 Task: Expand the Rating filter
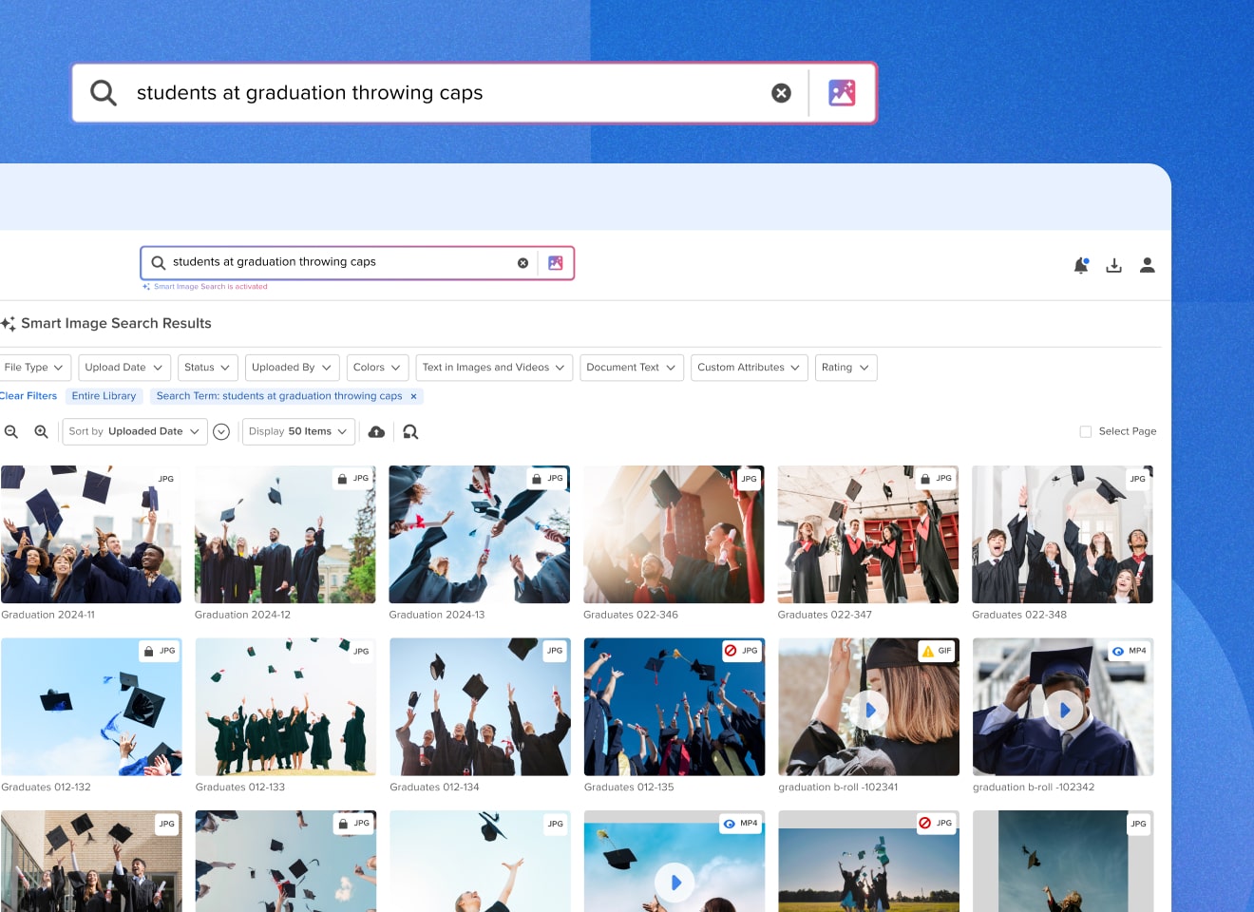coord(845,368)
